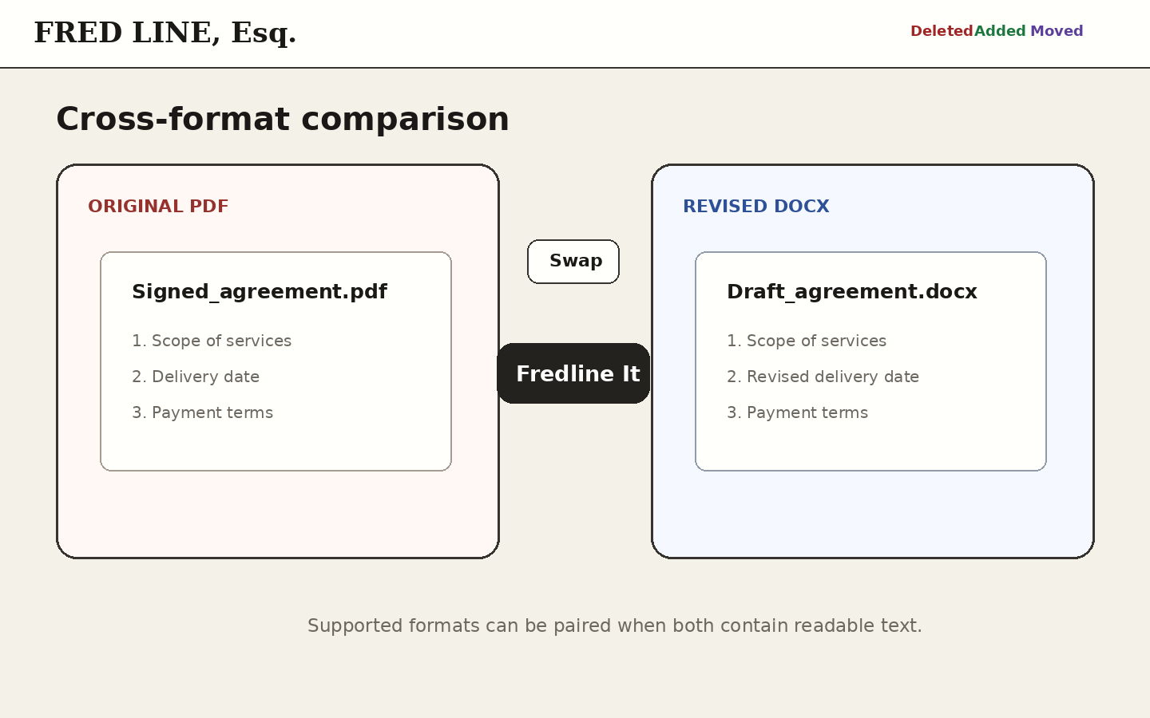Click the Draft_agreement.docx file name
Viewport: 1150px width, 718px height.
coord(852,292)
